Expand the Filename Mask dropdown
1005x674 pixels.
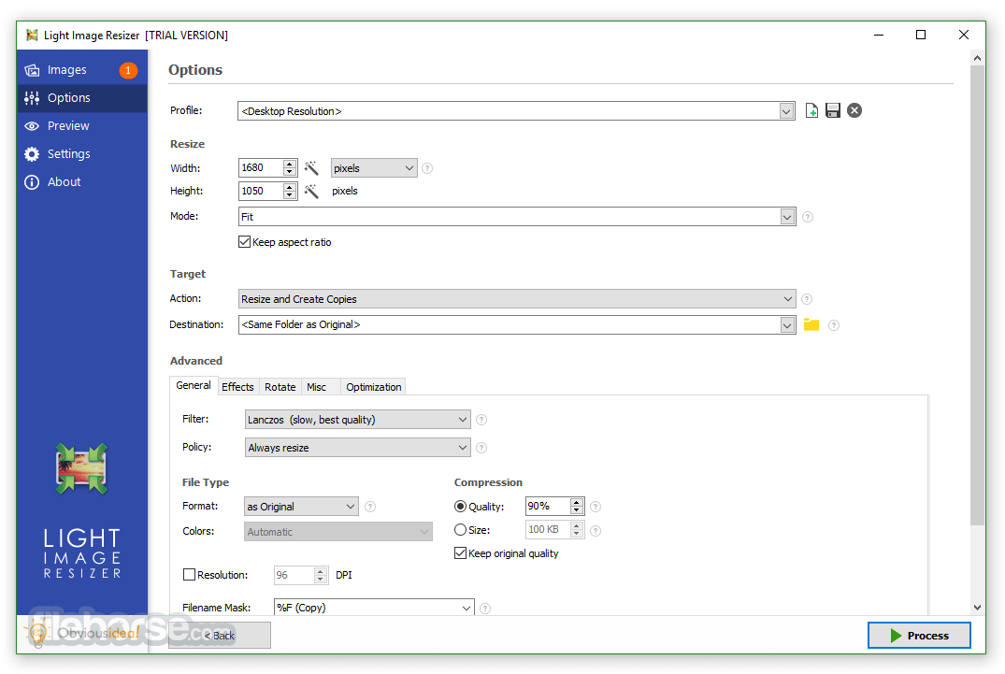pos(467,608)
